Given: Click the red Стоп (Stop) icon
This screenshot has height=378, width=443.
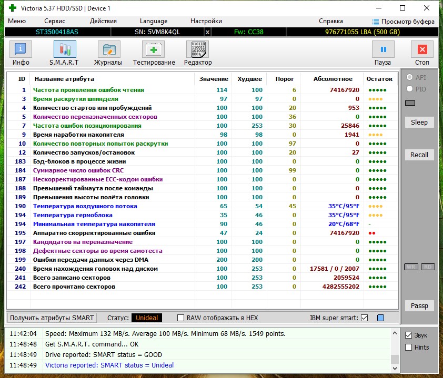Looking at the screenshot, I should coord(422,49).
